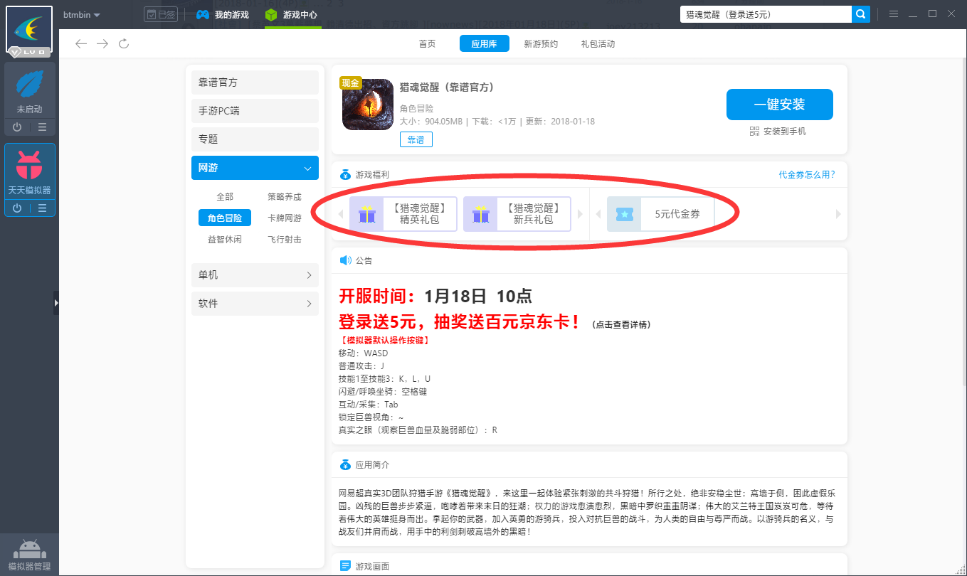
Task: Claim the 5元代金券 voucher
Action: pos(660,214)
